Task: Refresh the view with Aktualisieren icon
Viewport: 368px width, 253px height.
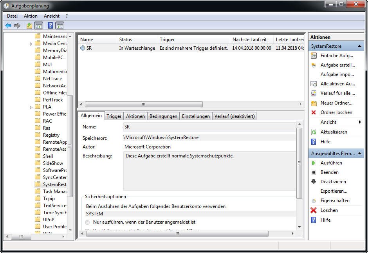Action: point(314,132)
